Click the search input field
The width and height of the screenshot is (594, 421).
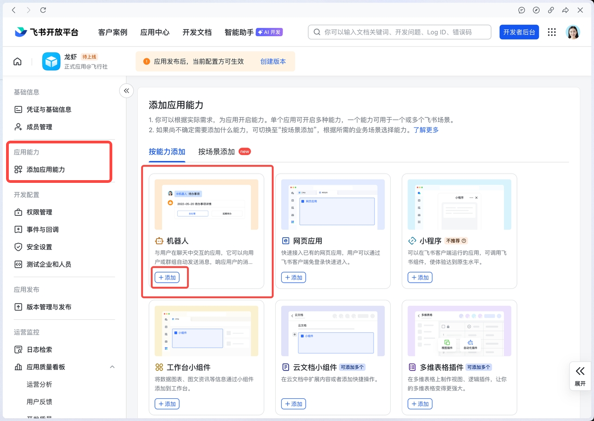[399, 32]
